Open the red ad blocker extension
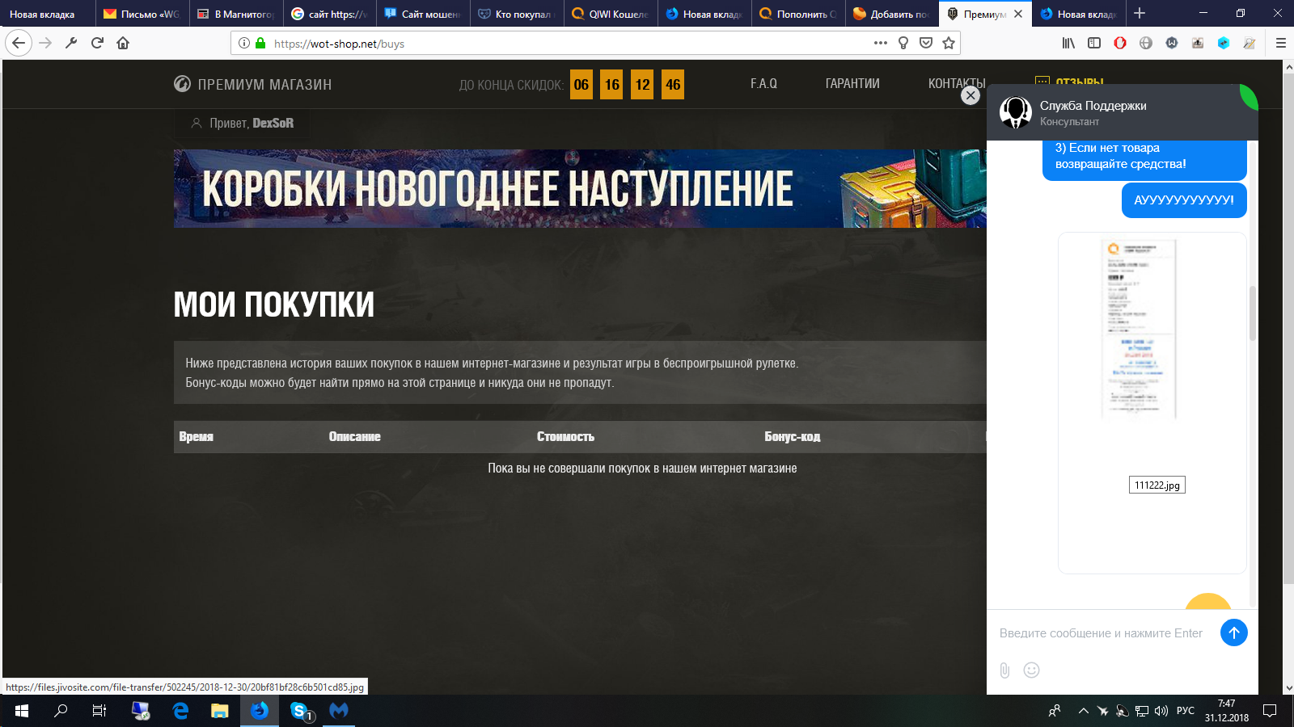 pyautogui.click(x=1120, y=43)
